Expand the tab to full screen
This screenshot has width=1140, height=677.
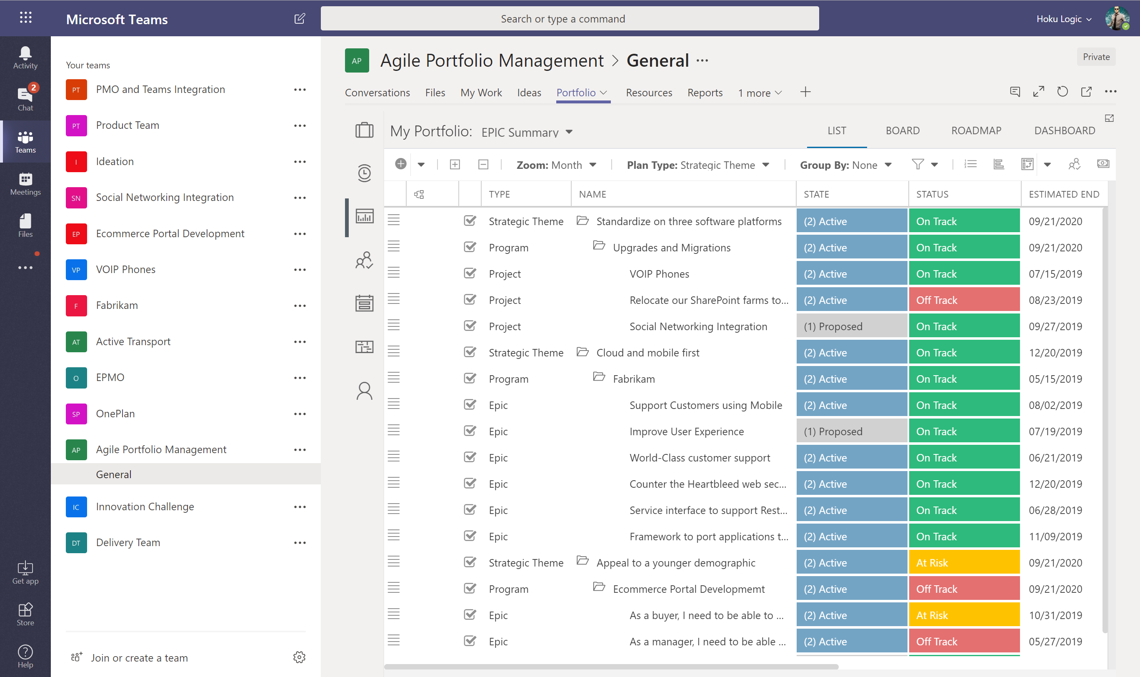pos(1039,92)
